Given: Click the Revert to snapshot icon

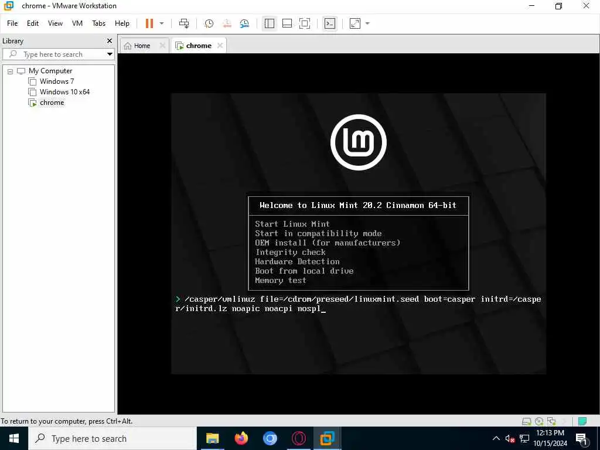Looking at the screenshot, I should (x=227, y=23).
